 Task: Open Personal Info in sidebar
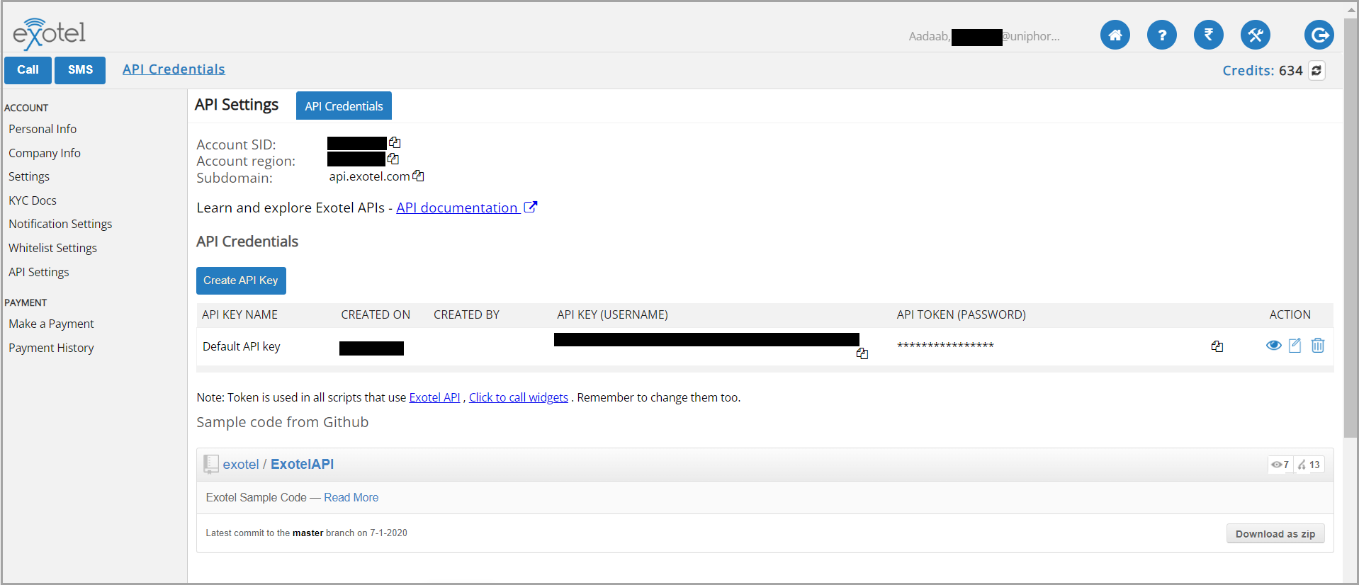43,129
